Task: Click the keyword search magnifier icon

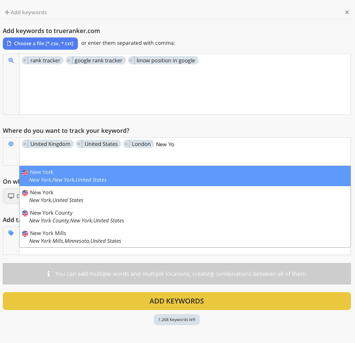Action: click(x=11, y=60)
